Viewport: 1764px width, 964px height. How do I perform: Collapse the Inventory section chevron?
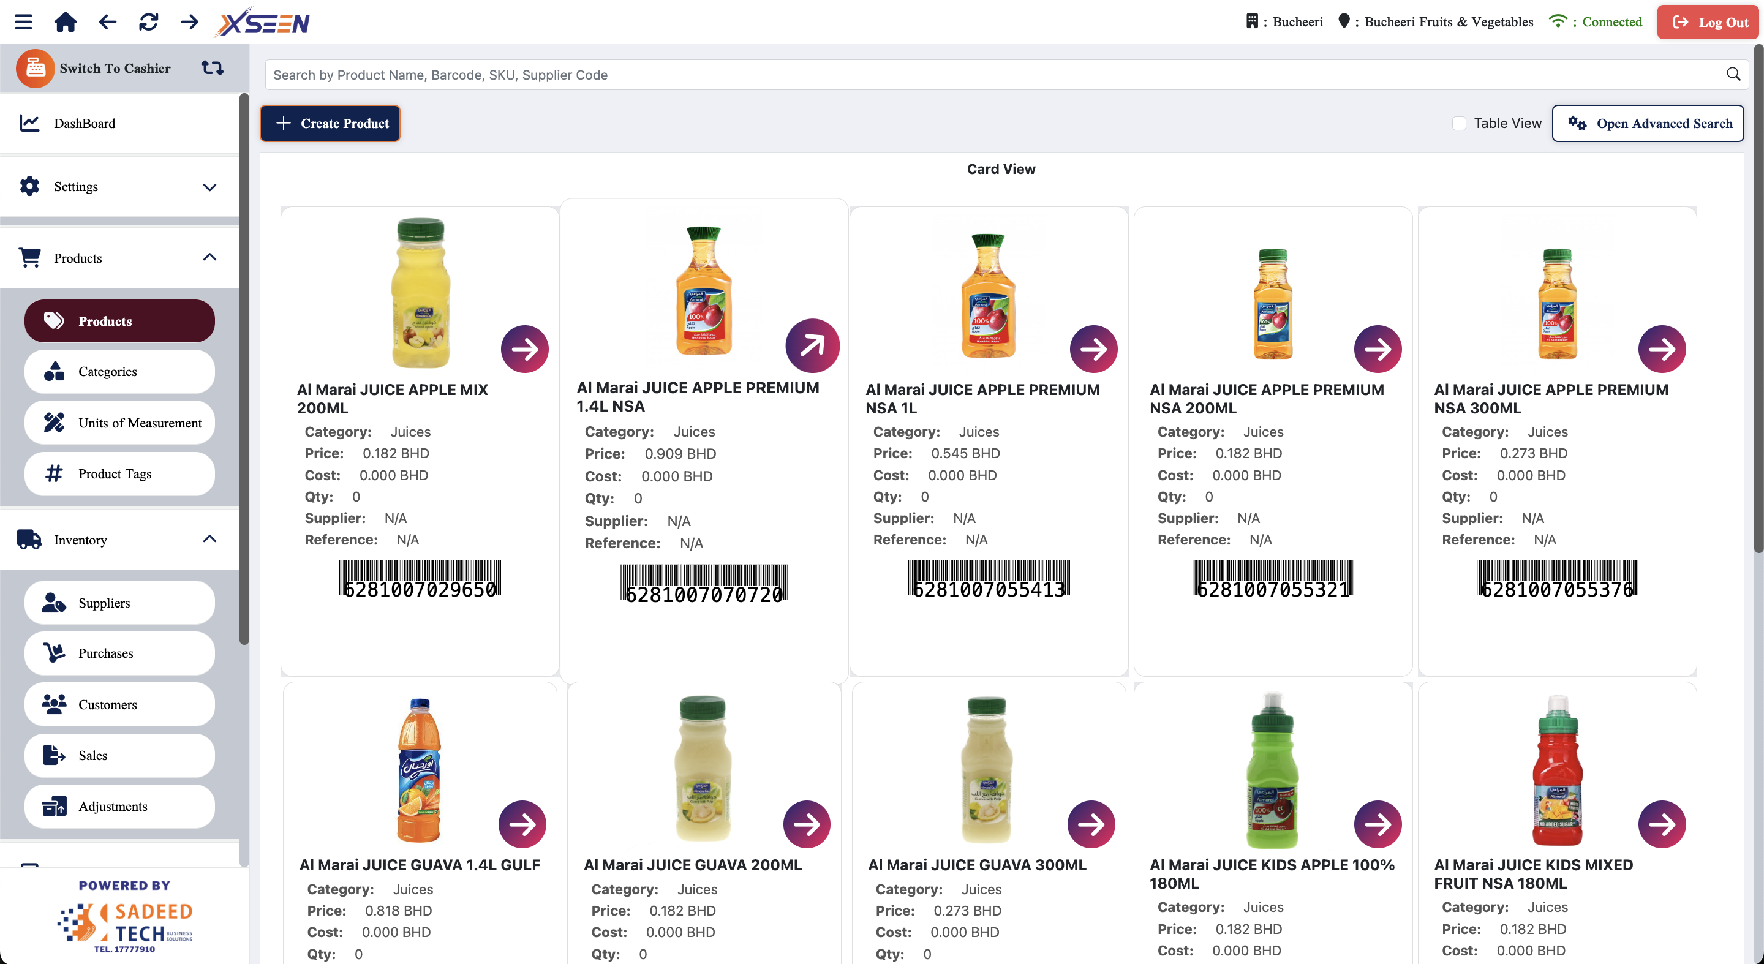click(x=209, y=539)
